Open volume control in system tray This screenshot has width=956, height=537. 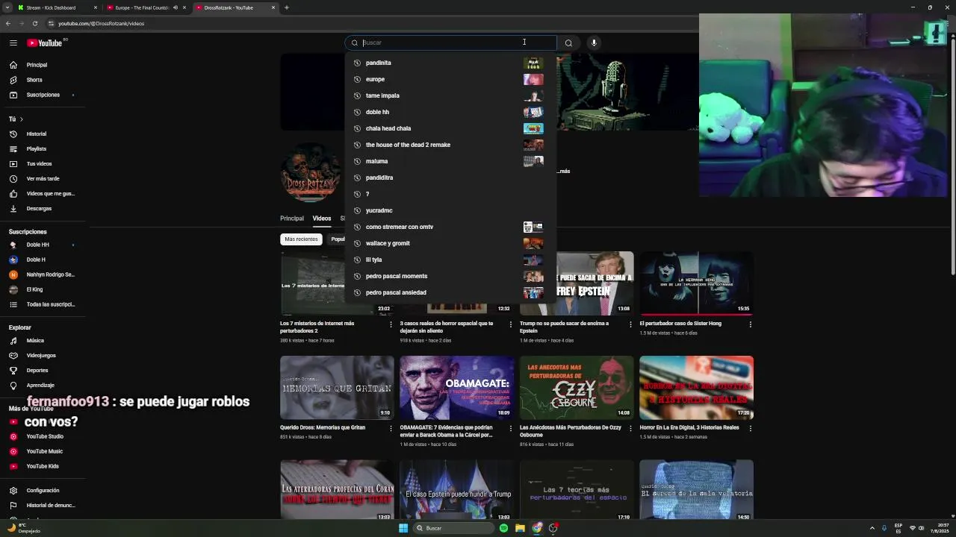point(921,528)
